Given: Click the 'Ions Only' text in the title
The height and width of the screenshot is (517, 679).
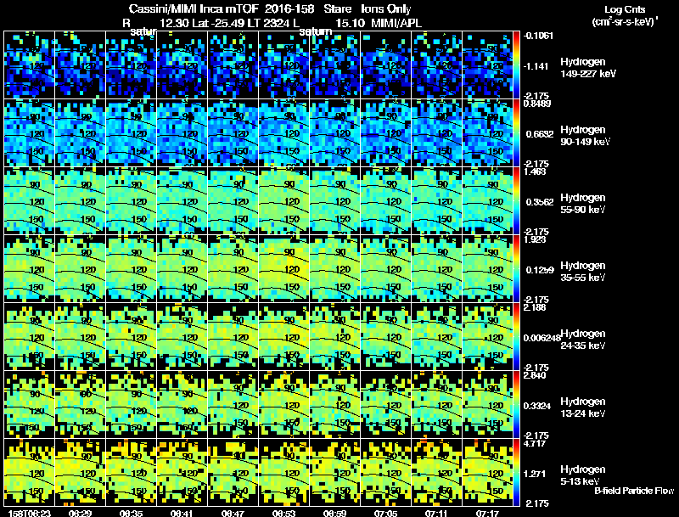Looking at the screenshot, I should pyautogui.click(x=386, y=8).
